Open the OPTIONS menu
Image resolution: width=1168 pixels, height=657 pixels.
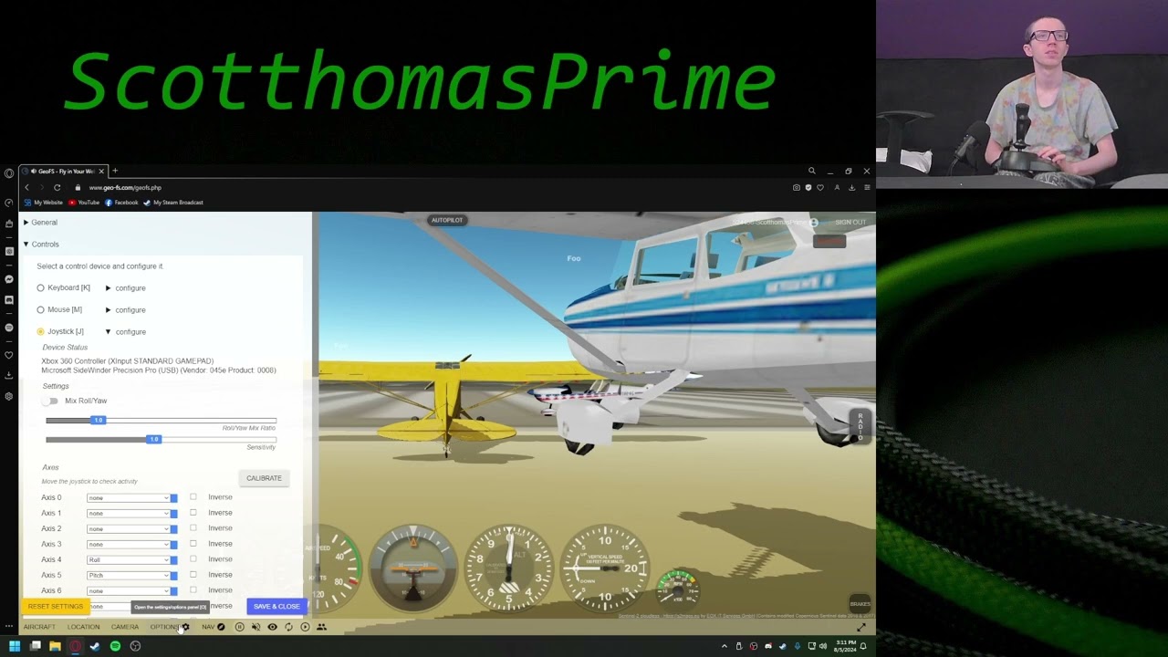(169, 627)
